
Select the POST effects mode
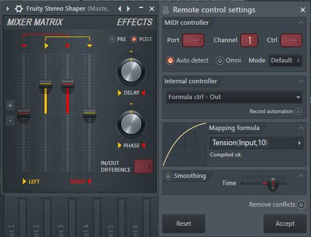pyautogui.click(x=134, y=39)
